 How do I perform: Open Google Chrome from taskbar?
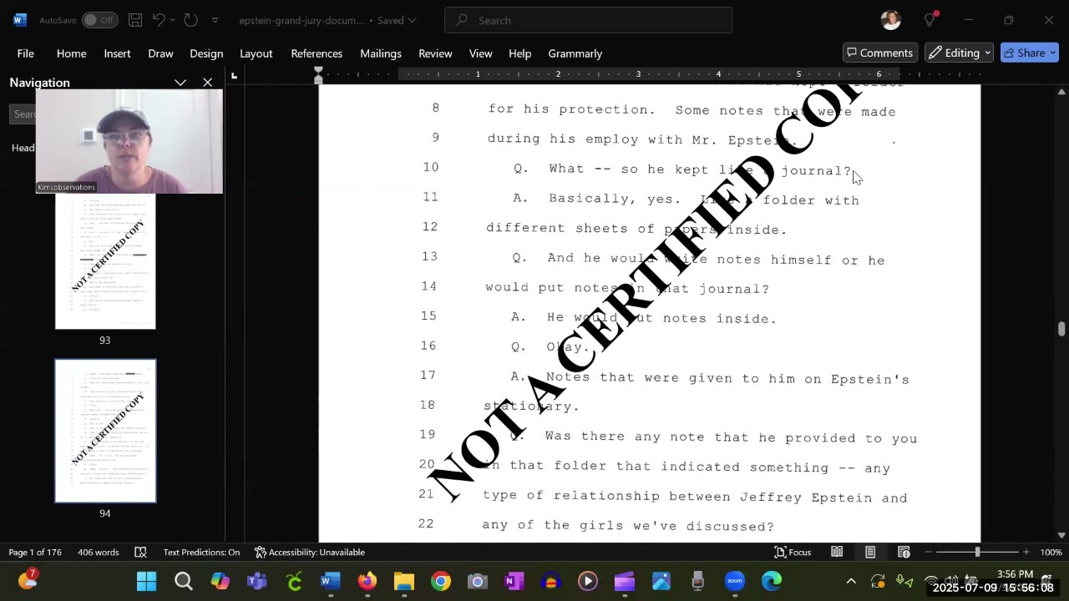[x=440, y=581]
